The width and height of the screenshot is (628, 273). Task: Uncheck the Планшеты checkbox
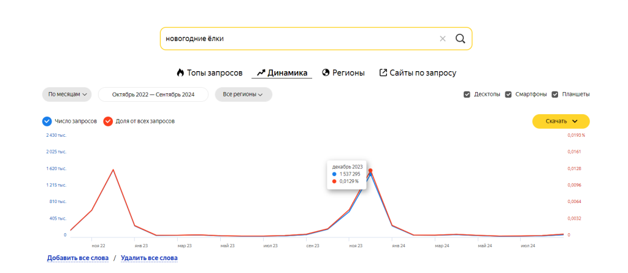556,94
